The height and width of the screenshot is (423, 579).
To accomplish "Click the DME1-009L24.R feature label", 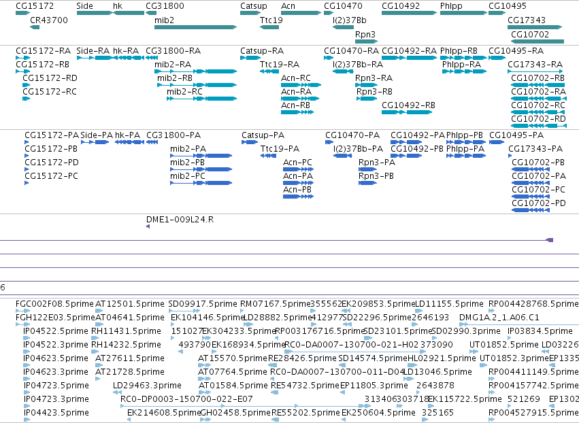I will [180, 220].
